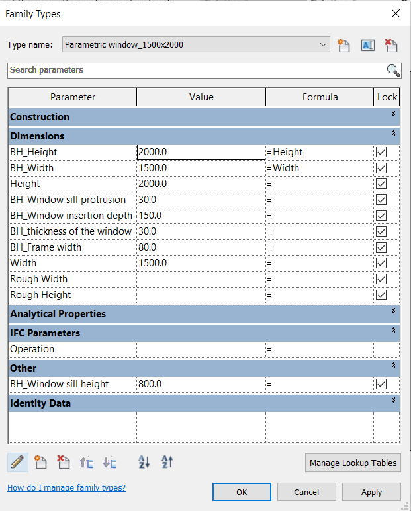Click the search magnifier icon
This screenshot has height=511, width=411.
click(393, 70)
